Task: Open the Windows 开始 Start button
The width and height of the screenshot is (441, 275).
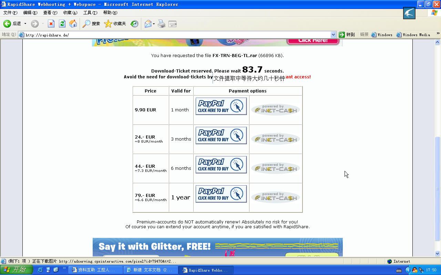Action: coord(16,270)
